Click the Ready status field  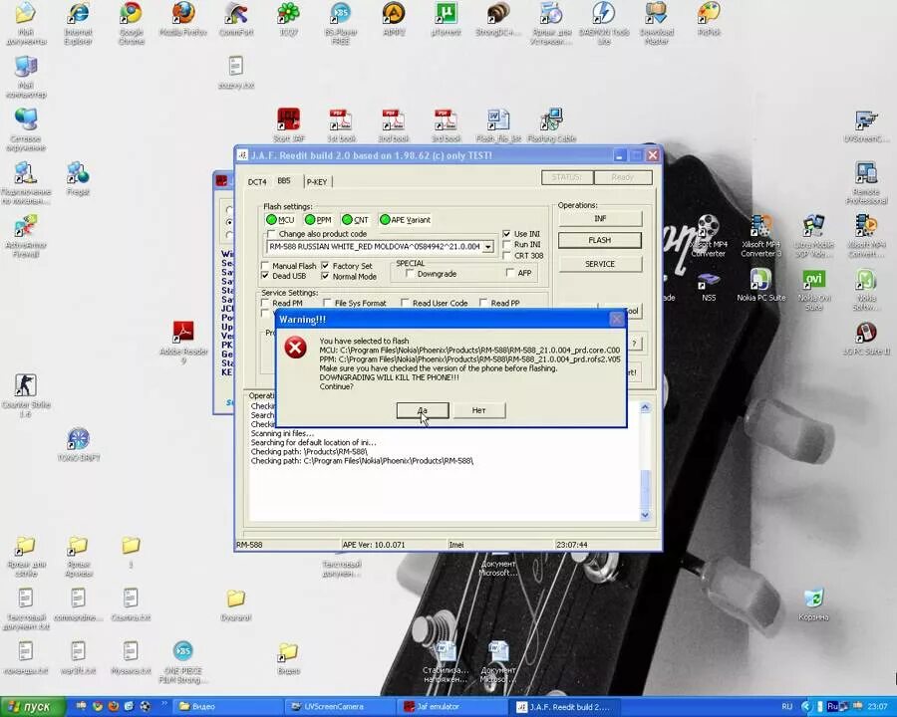(x=622, y=177)
